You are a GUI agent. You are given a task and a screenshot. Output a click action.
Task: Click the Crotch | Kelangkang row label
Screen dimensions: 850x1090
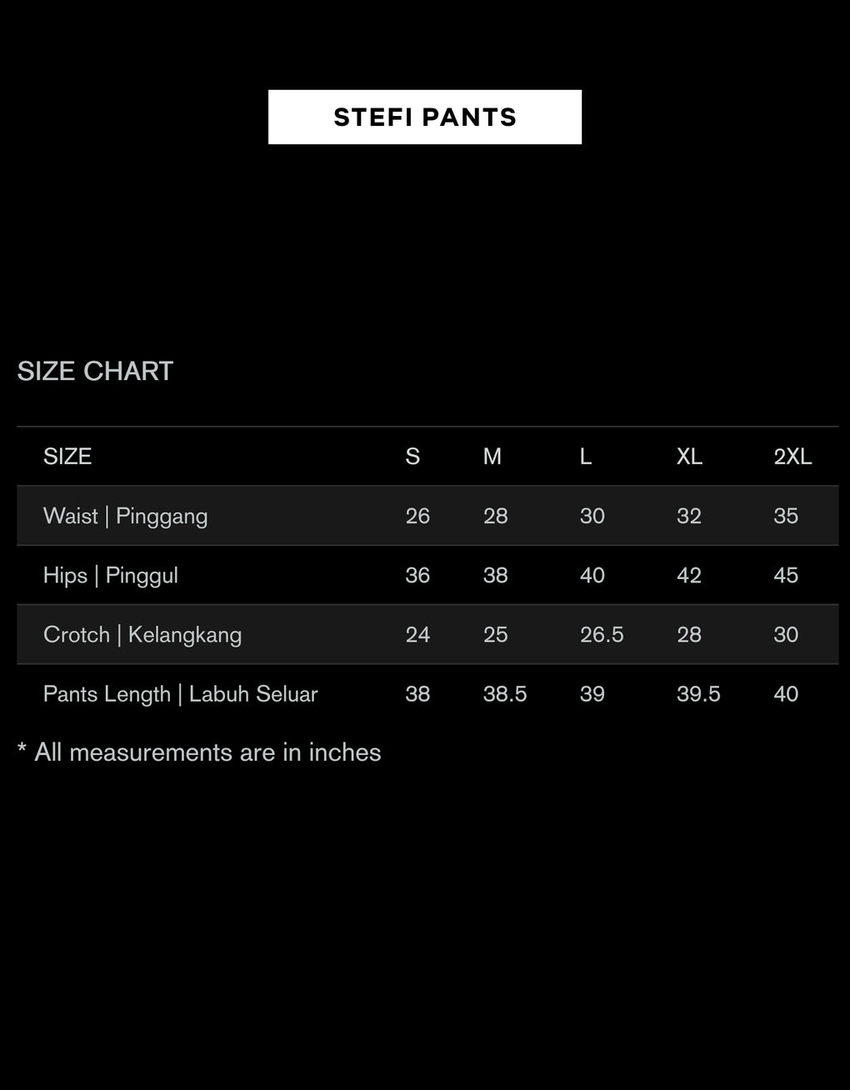coord(142,635)
